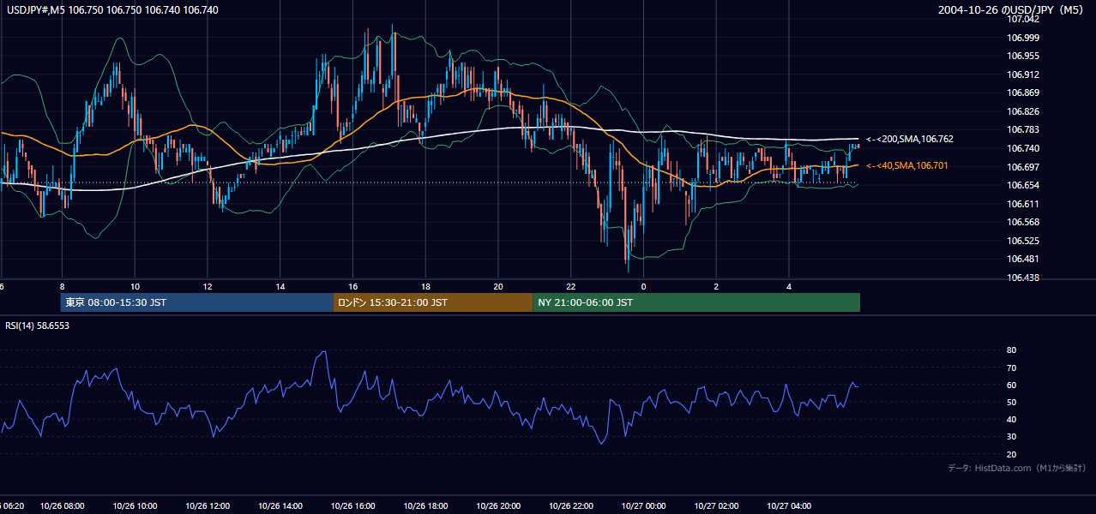Screen dimensions: 1096x514
Task: Click the RSI scale value 20
Action: 1011,454
